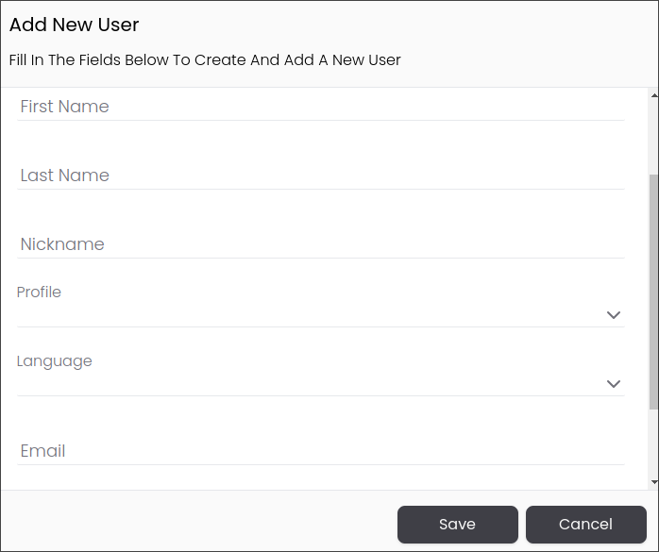Click the Fill In The Fields subtitle
The height and width of the screenshot is (552, 659).
point(205,60)
